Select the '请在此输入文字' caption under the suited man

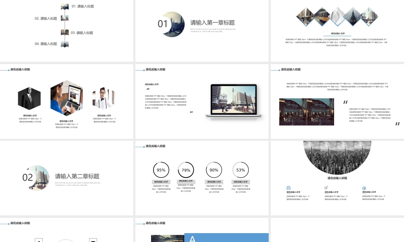pyautogui.click(x=30, y=116)
